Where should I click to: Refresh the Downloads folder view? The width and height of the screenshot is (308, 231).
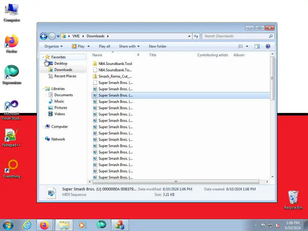[x=196, y=36]
